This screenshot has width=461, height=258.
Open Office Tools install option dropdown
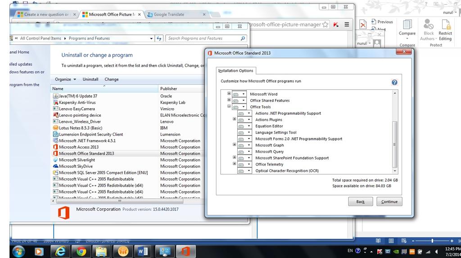pyautogui.click(x=244, y=107)
